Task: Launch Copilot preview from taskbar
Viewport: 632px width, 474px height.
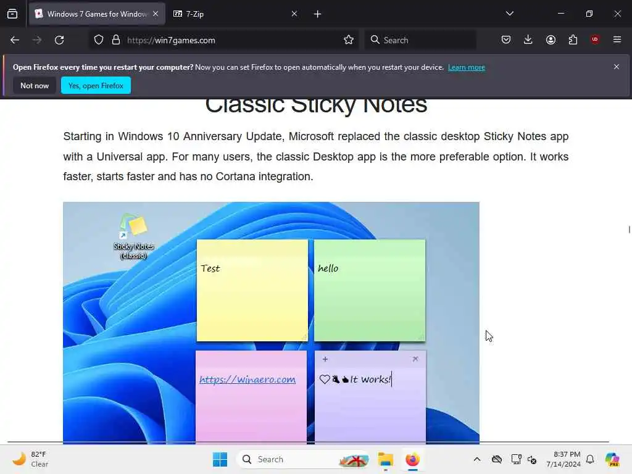Action: 612,459
